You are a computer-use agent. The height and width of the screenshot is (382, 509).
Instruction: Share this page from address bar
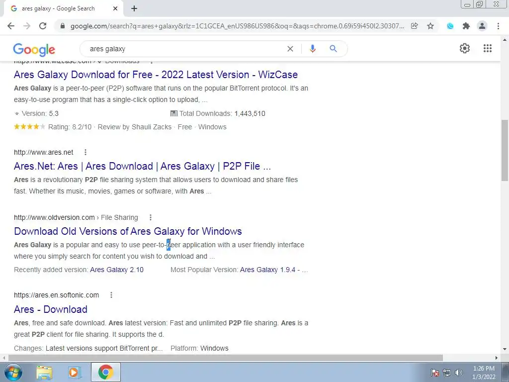(x=415, y=26)
